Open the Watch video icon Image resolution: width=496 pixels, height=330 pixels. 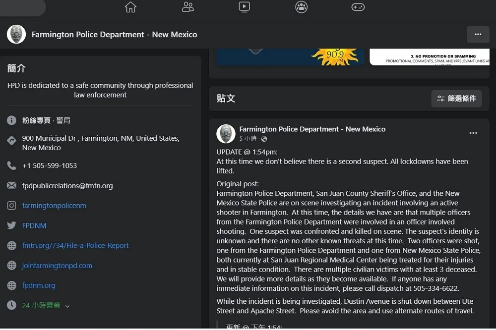pyautogui.click(x=244, y=7)
